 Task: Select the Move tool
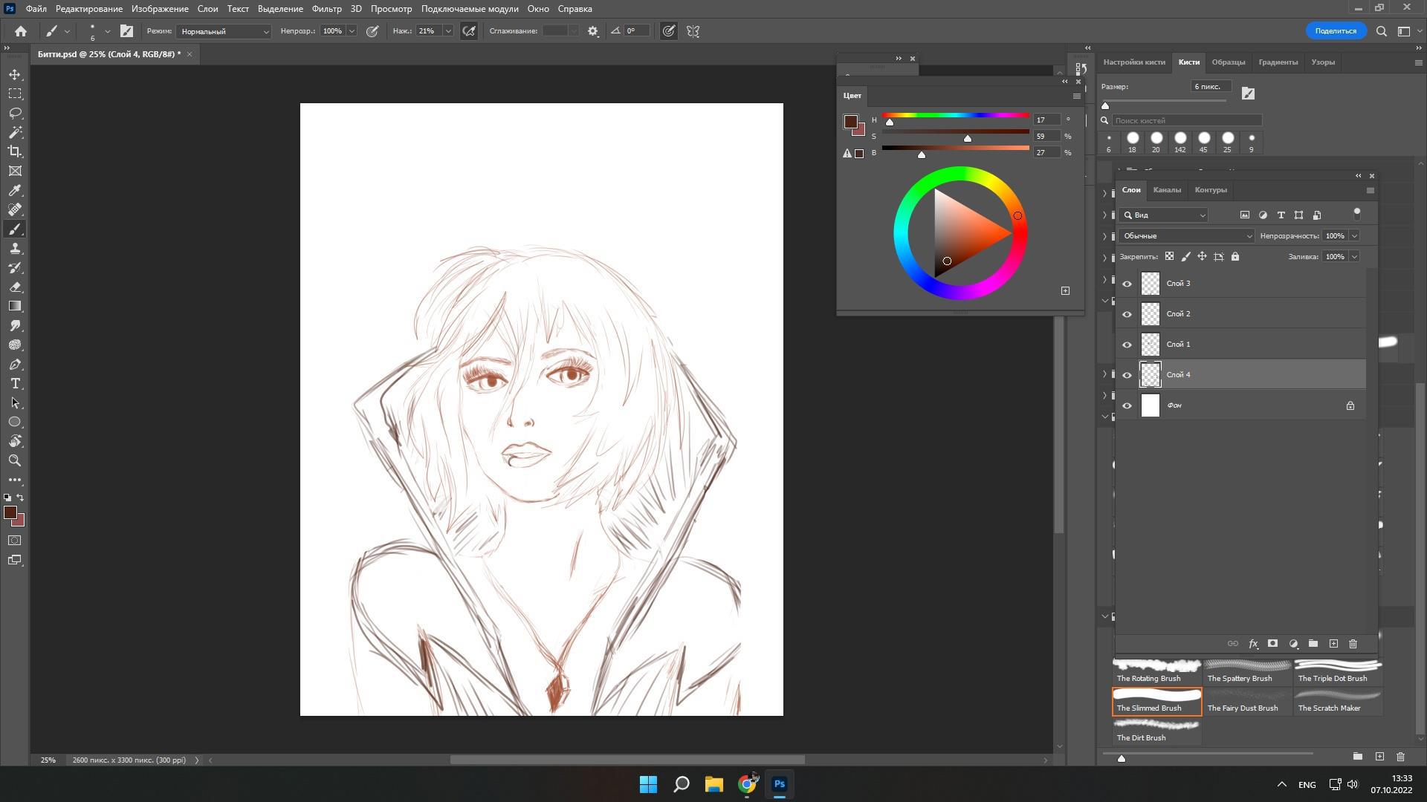(x=15, y=75)
